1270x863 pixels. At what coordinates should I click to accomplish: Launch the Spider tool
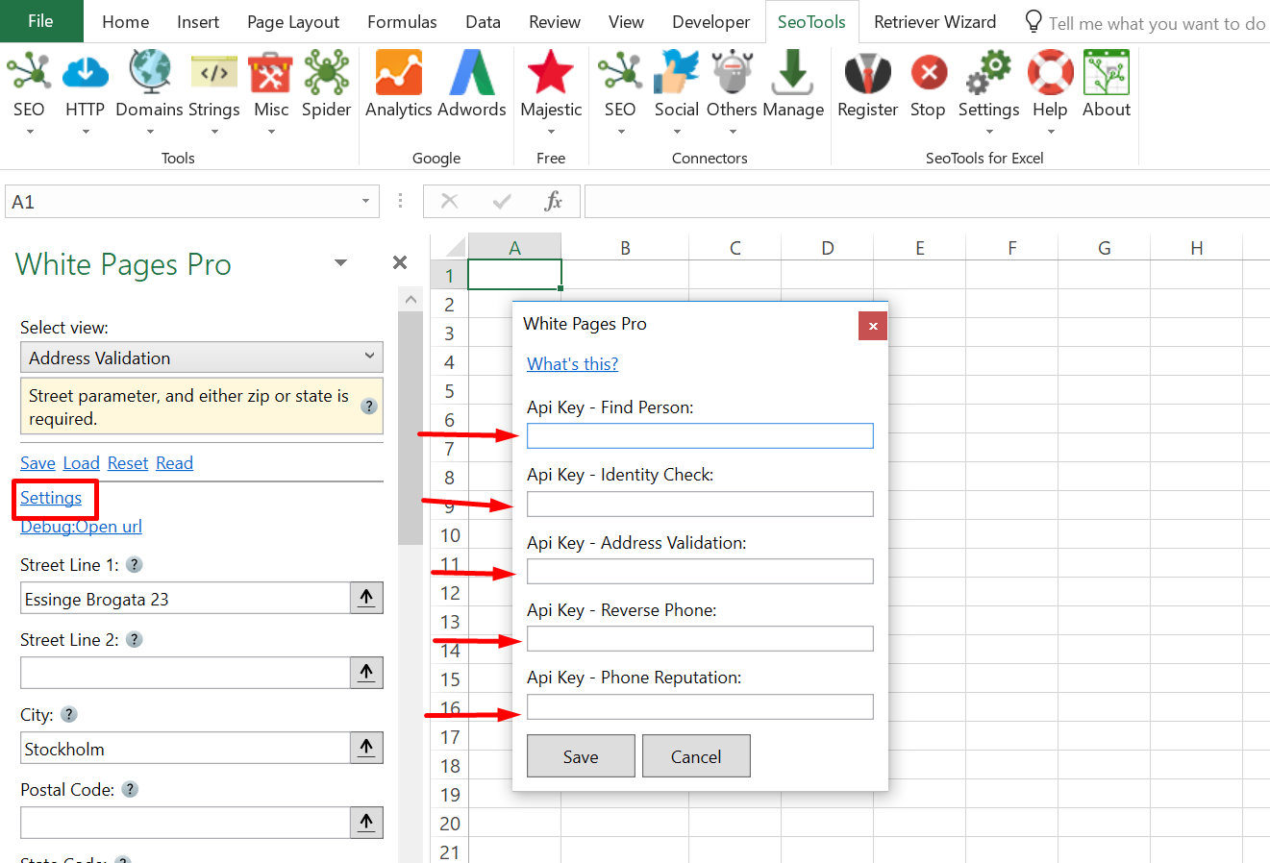coord(327,73)
